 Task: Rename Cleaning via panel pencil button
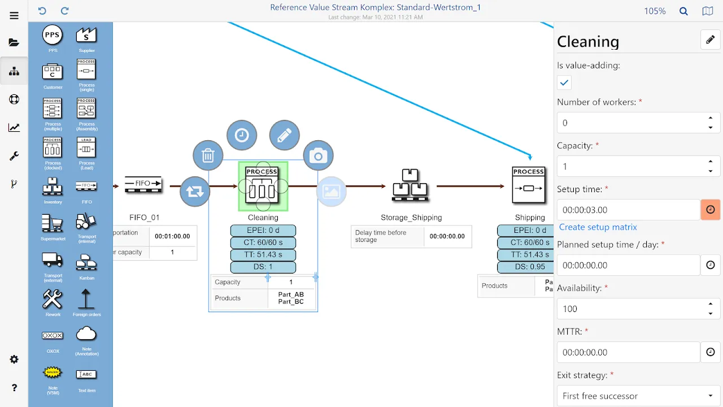710,40
